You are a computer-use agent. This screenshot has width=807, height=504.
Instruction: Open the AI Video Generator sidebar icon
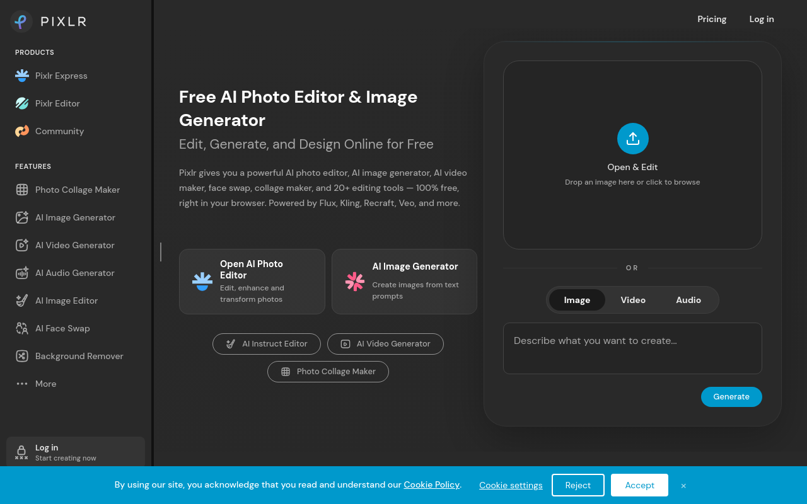pyautogui.click(x=22, y=245)
